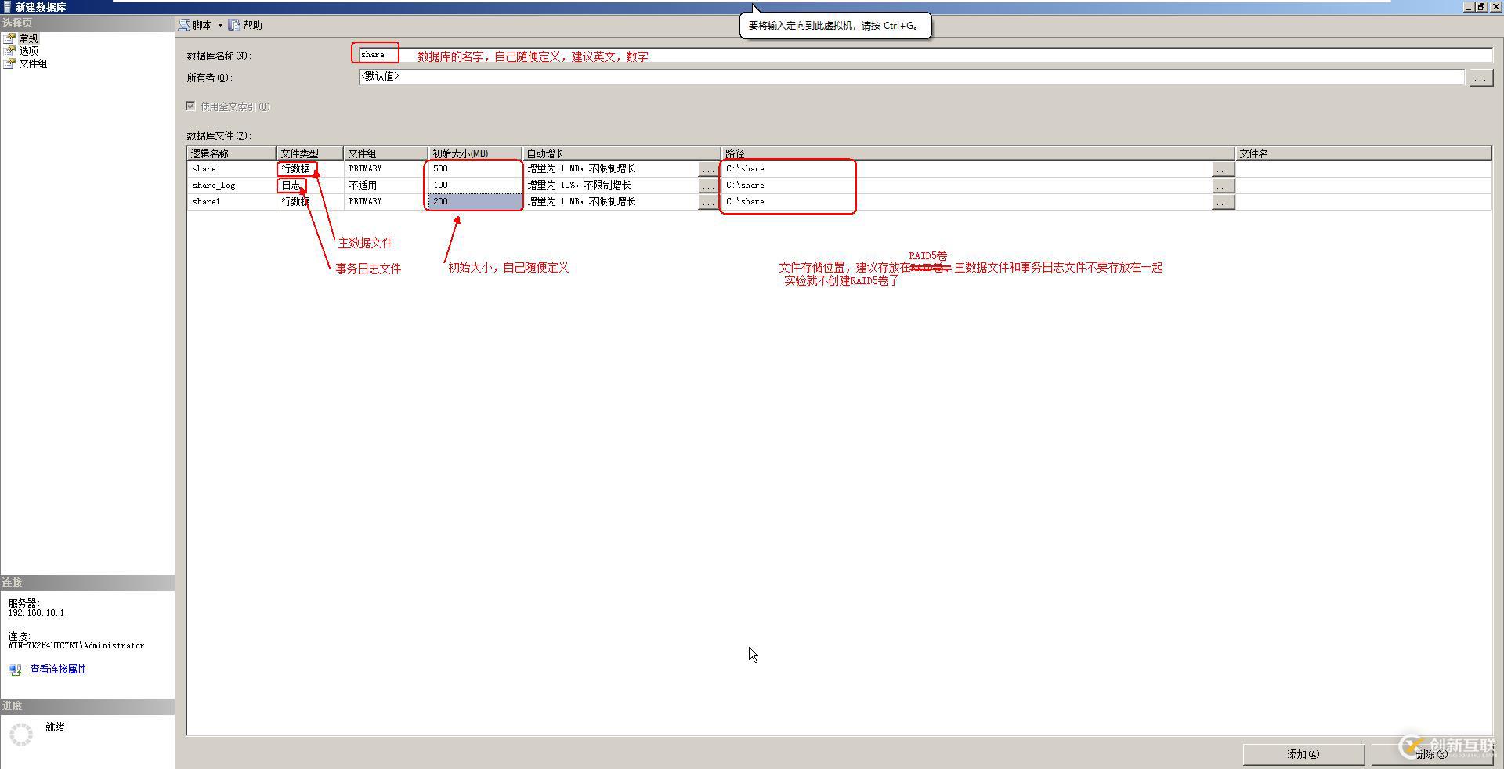Open autogrowth ellipsis button for share row
This screenshot has height=769, width=1504.
708,169
